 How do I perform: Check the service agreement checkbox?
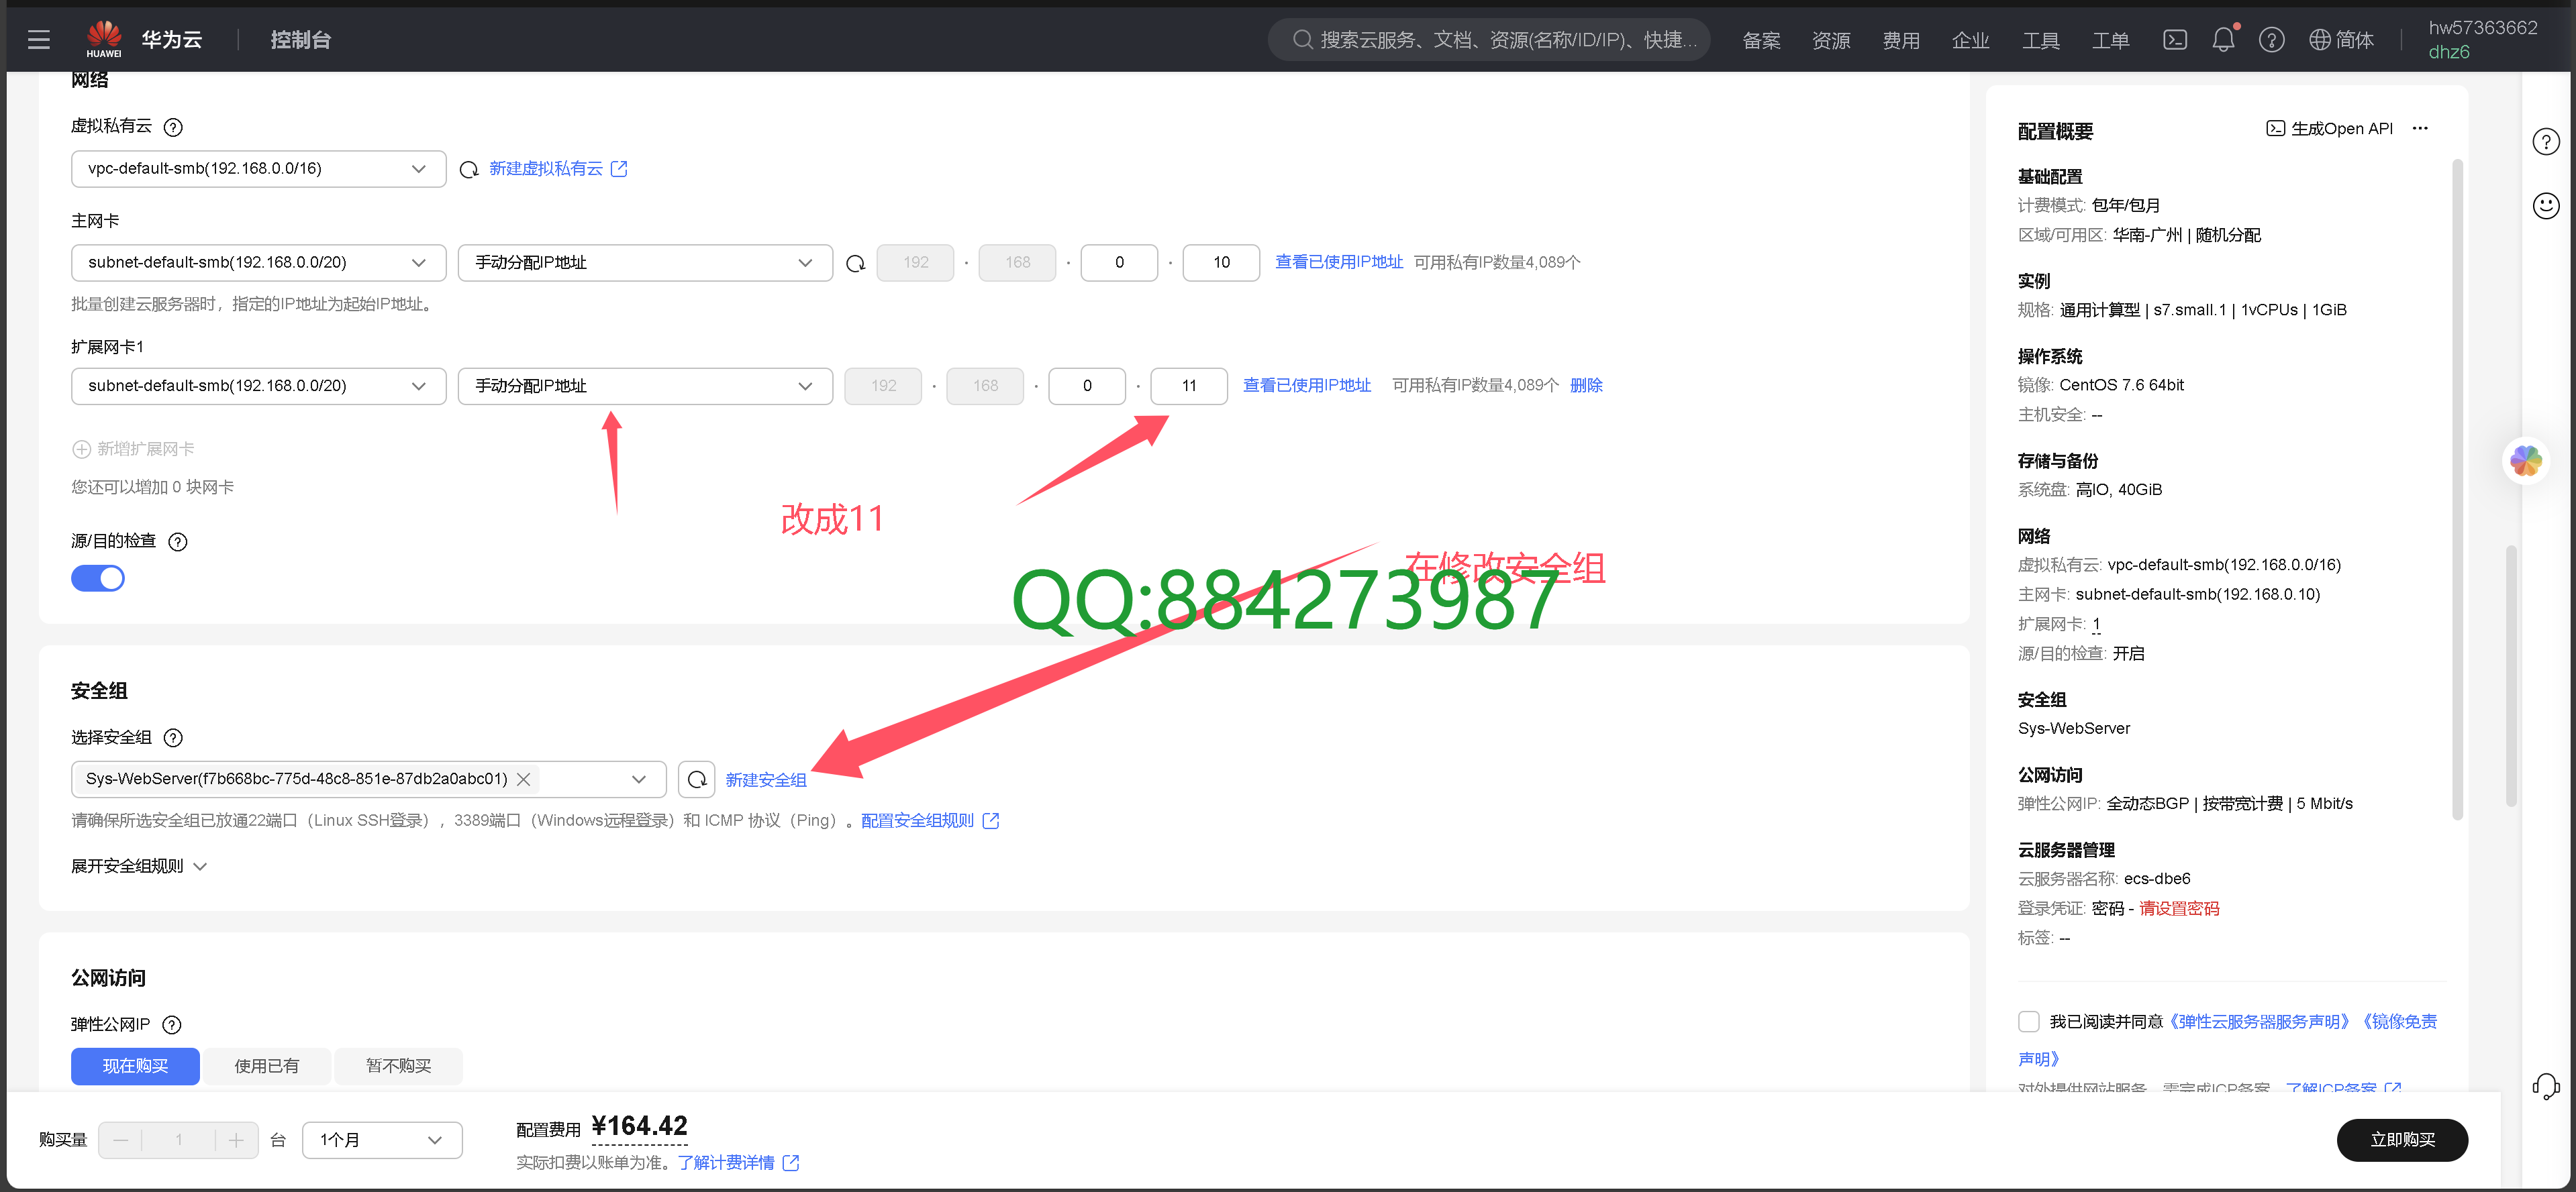coord(2028,1021)
